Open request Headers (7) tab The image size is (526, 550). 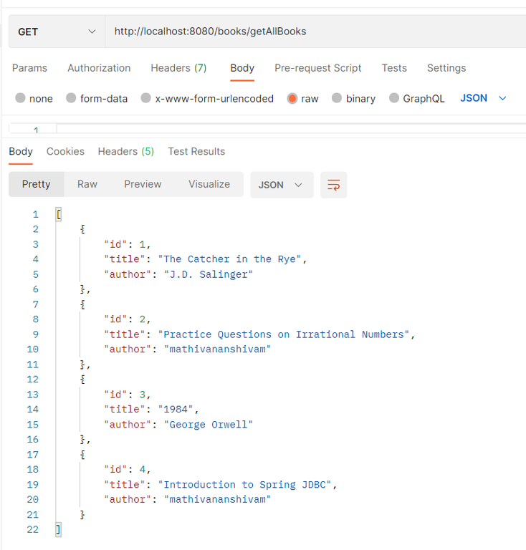click(178, 68)
